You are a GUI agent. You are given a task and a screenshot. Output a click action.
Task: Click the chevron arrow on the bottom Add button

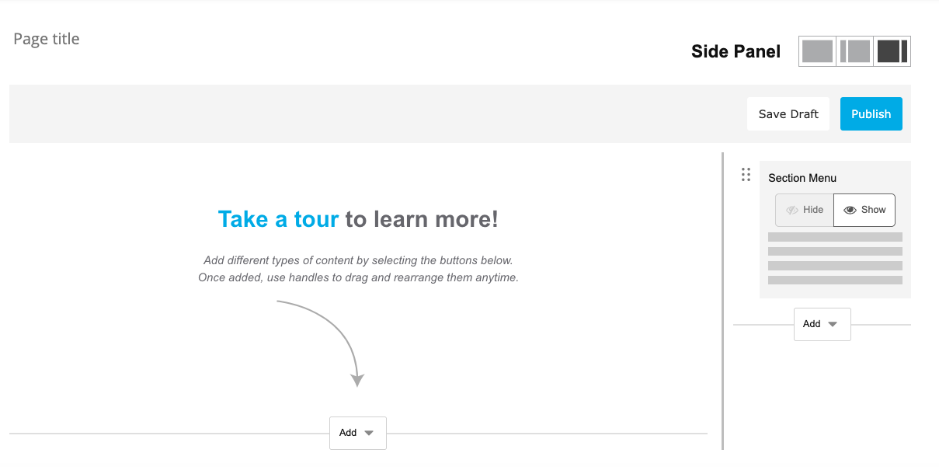369,433
